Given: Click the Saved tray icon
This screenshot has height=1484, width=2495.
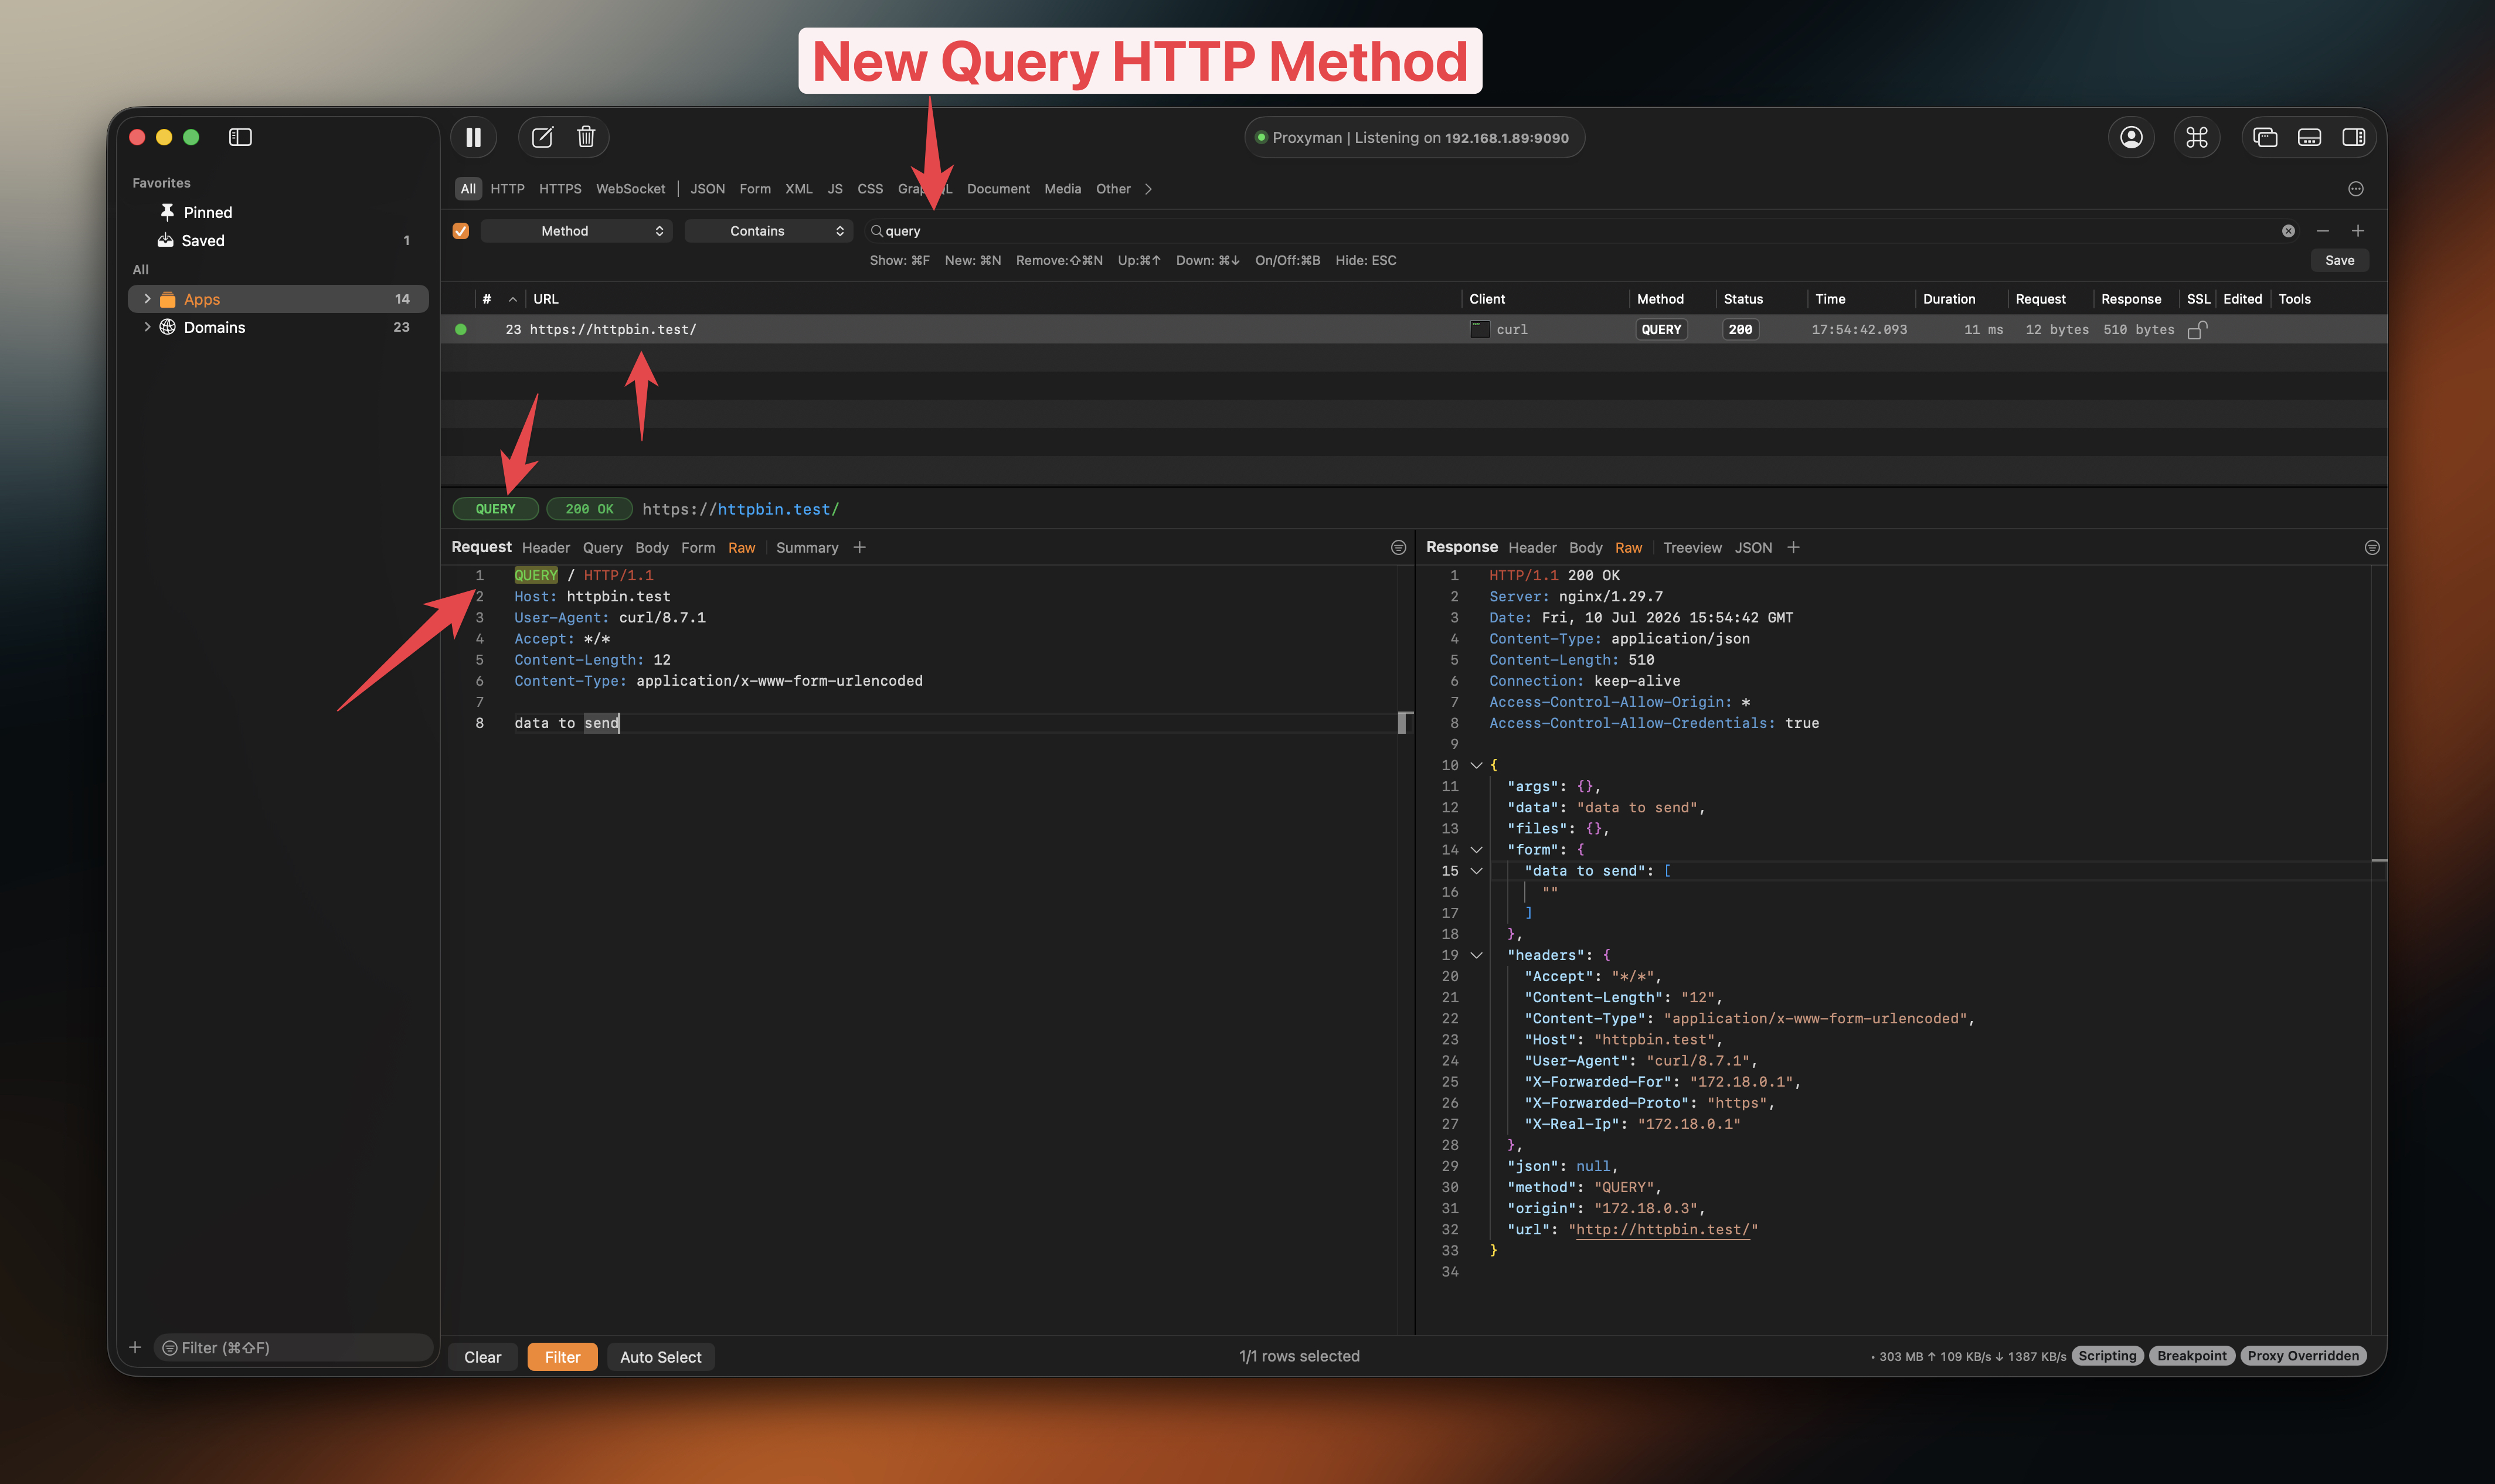Looking at the screenshot, I should tap(165, 240).
